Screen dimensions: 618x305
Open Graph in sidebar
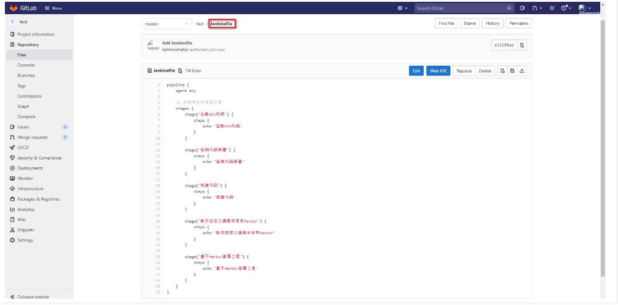click(23, 106)
